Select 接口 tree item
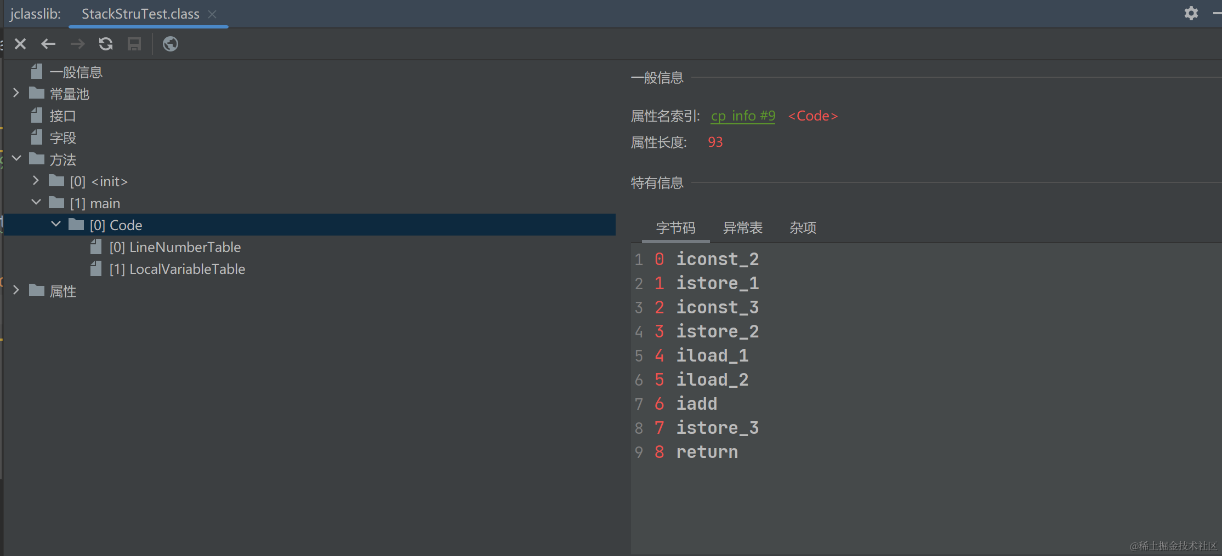Viewport: 1222px width, 556px height. (62, 116)
